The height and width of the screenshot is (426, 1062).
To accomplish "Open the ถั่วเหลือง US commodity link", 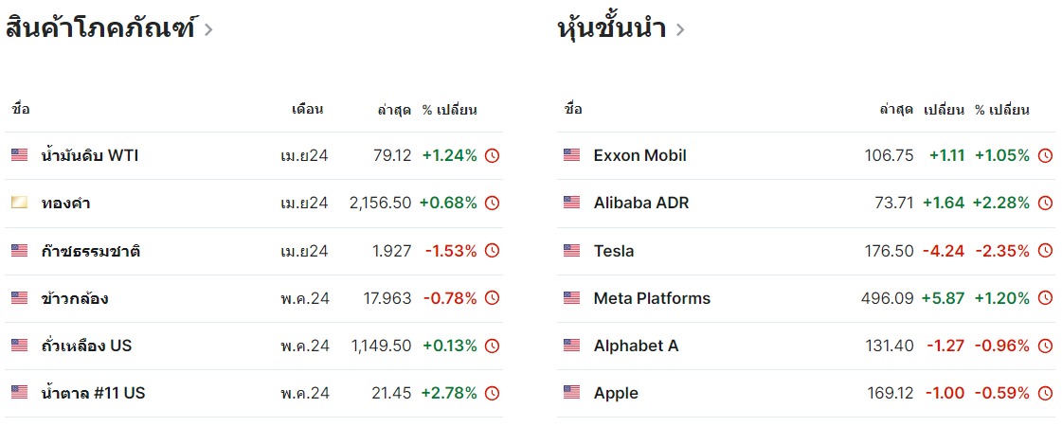I will click(x=86, y=346).
